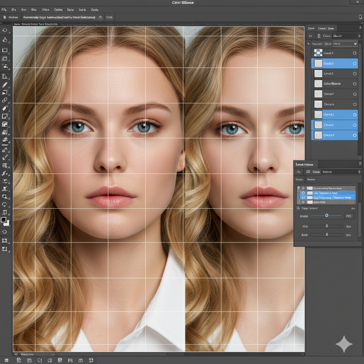
Task: Toggle visibility circle on the bottom-most highlighted layer
Action: (x=354, y=135)
